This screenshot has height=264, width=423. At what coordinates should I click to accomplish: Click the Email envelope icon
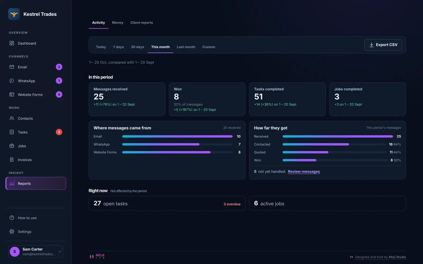coord(12,67)
